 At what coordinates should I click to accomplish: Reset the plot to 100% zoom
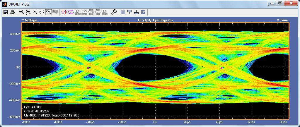click(48, 12)
